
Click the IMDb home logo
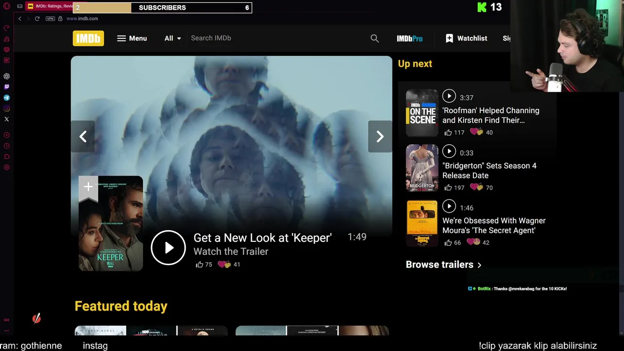pyautogui.click(x=88, y=38)
